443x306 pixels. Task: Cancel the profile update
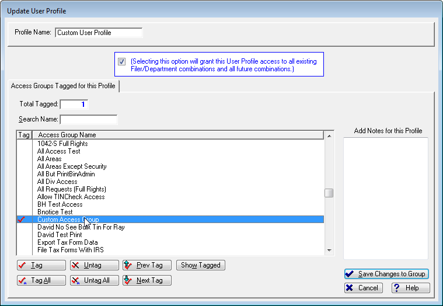pos(363,288)
